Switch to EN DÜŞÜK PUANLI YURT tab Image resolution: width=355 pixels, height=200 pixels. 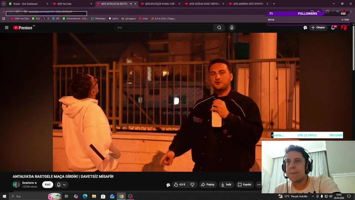(160, 4)
